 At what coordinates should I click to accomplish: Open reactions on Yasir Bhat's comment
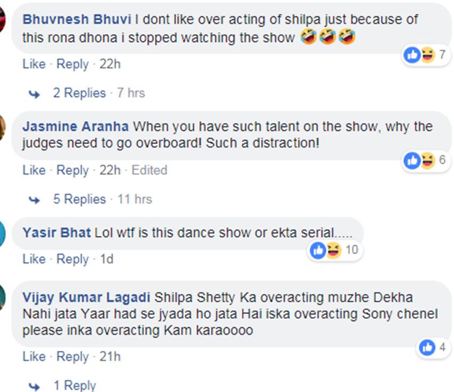click(x=326, y=250)
